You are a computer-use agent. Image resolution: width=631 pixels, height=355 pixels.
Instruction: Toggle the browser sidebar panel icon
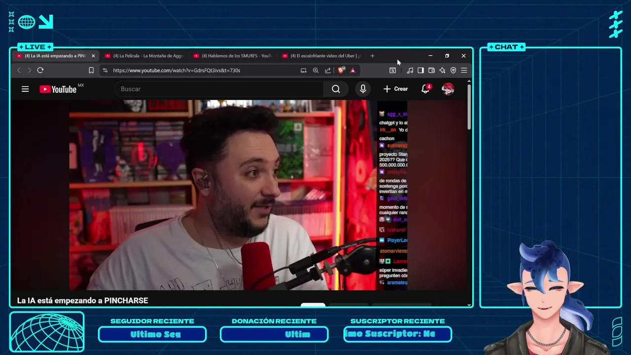(x=421, y=71)
